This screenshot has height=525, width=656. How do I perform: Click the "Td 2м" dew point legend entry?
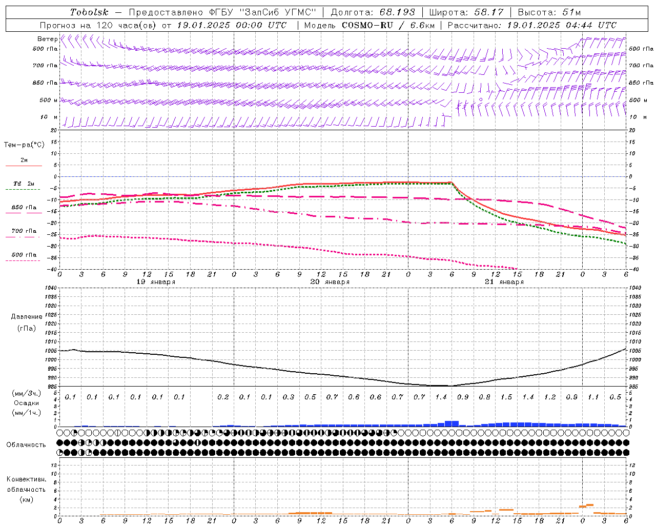click(x=24, y=184)
